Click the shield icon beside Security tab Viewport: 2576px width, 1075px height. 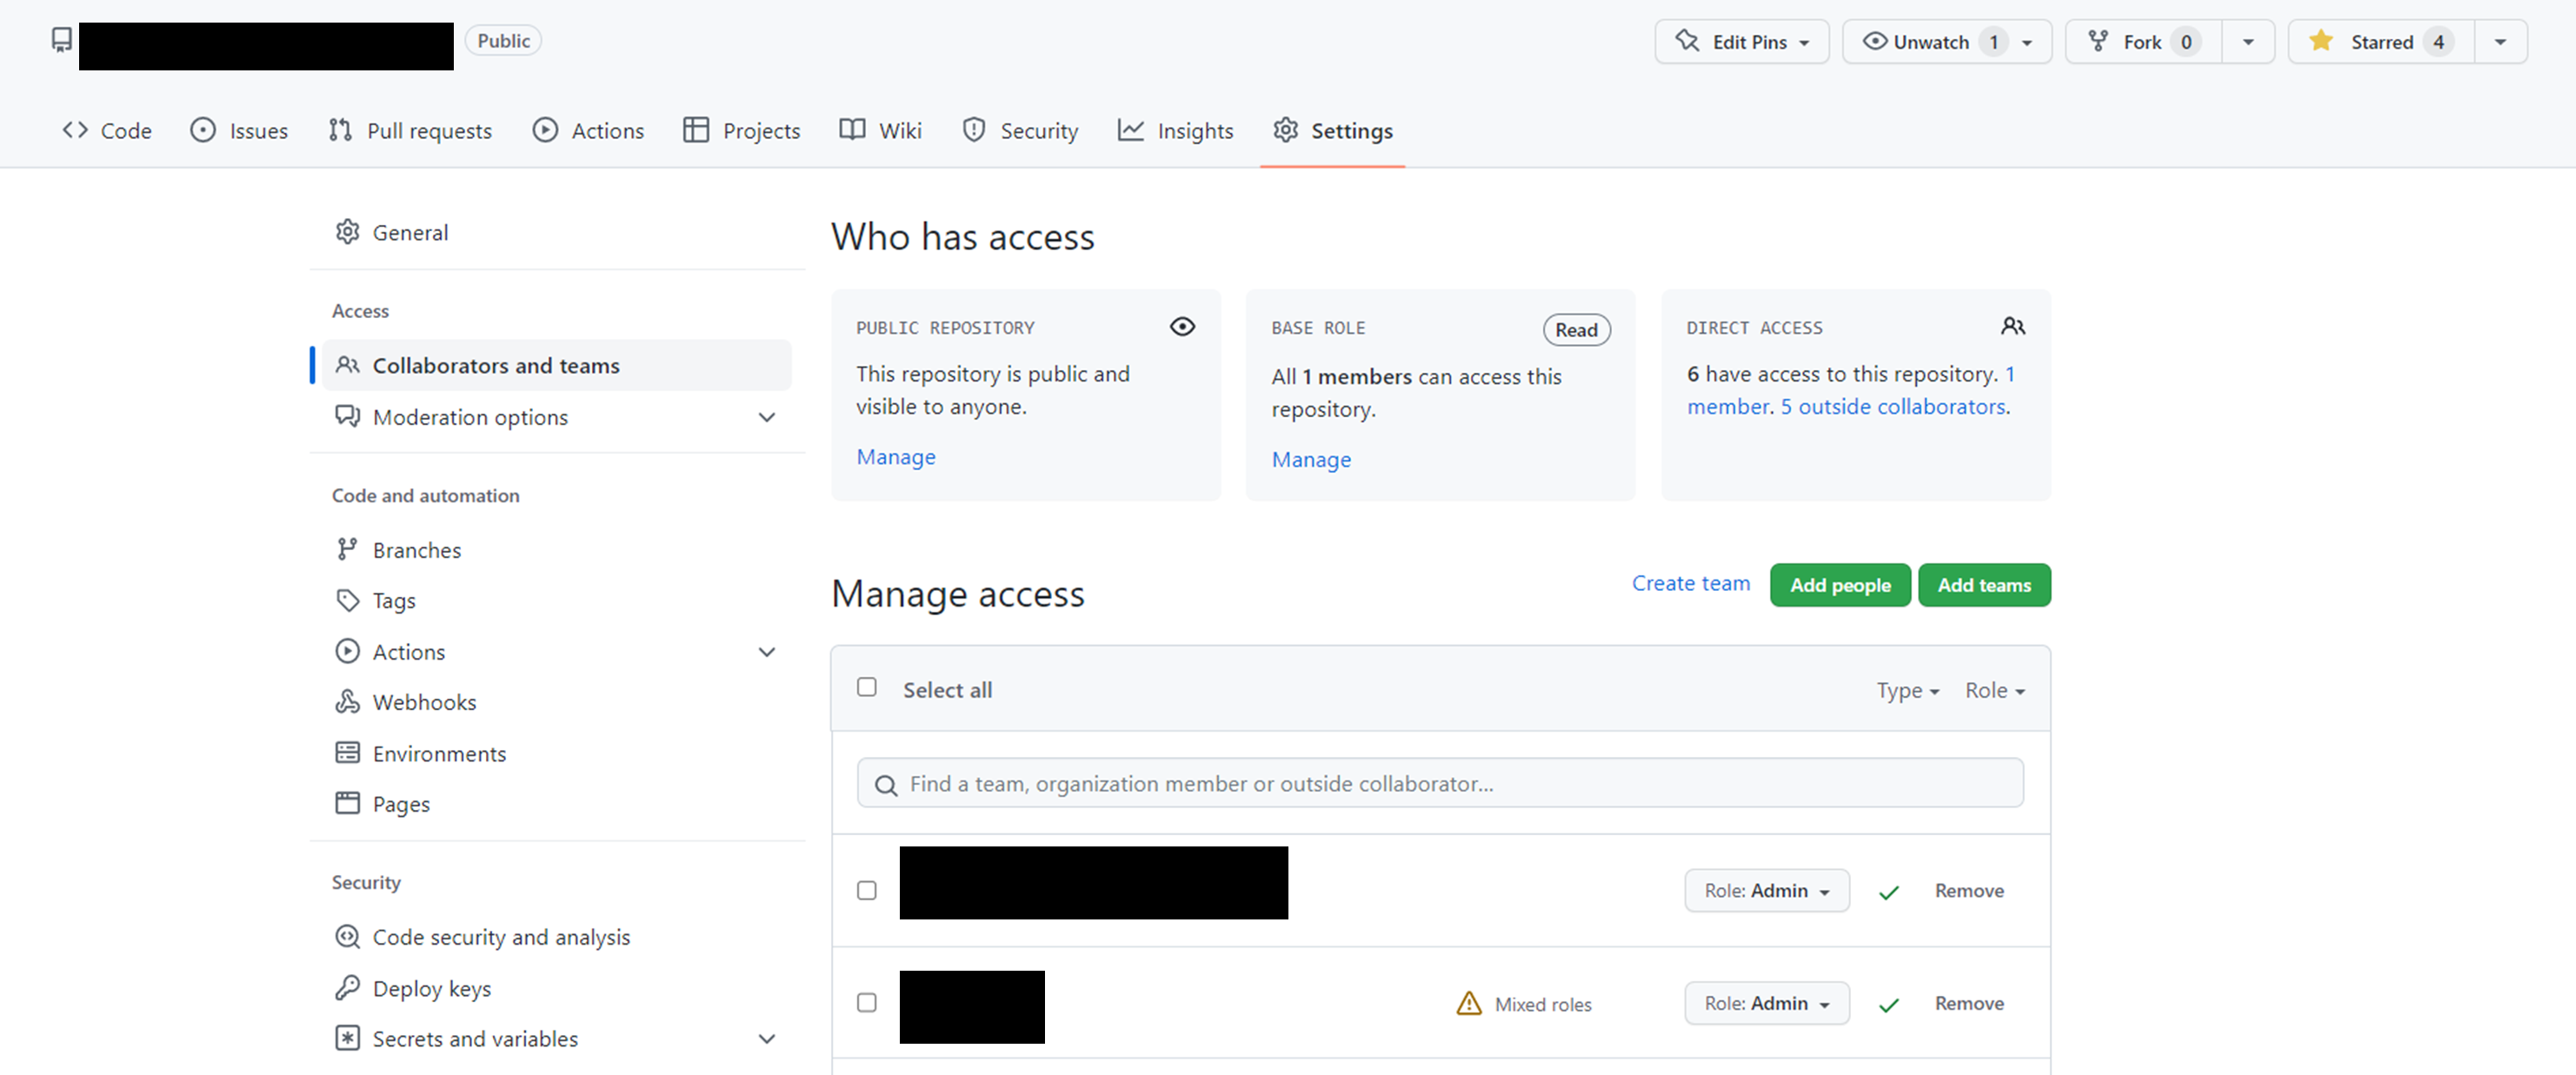coord(973,130)
